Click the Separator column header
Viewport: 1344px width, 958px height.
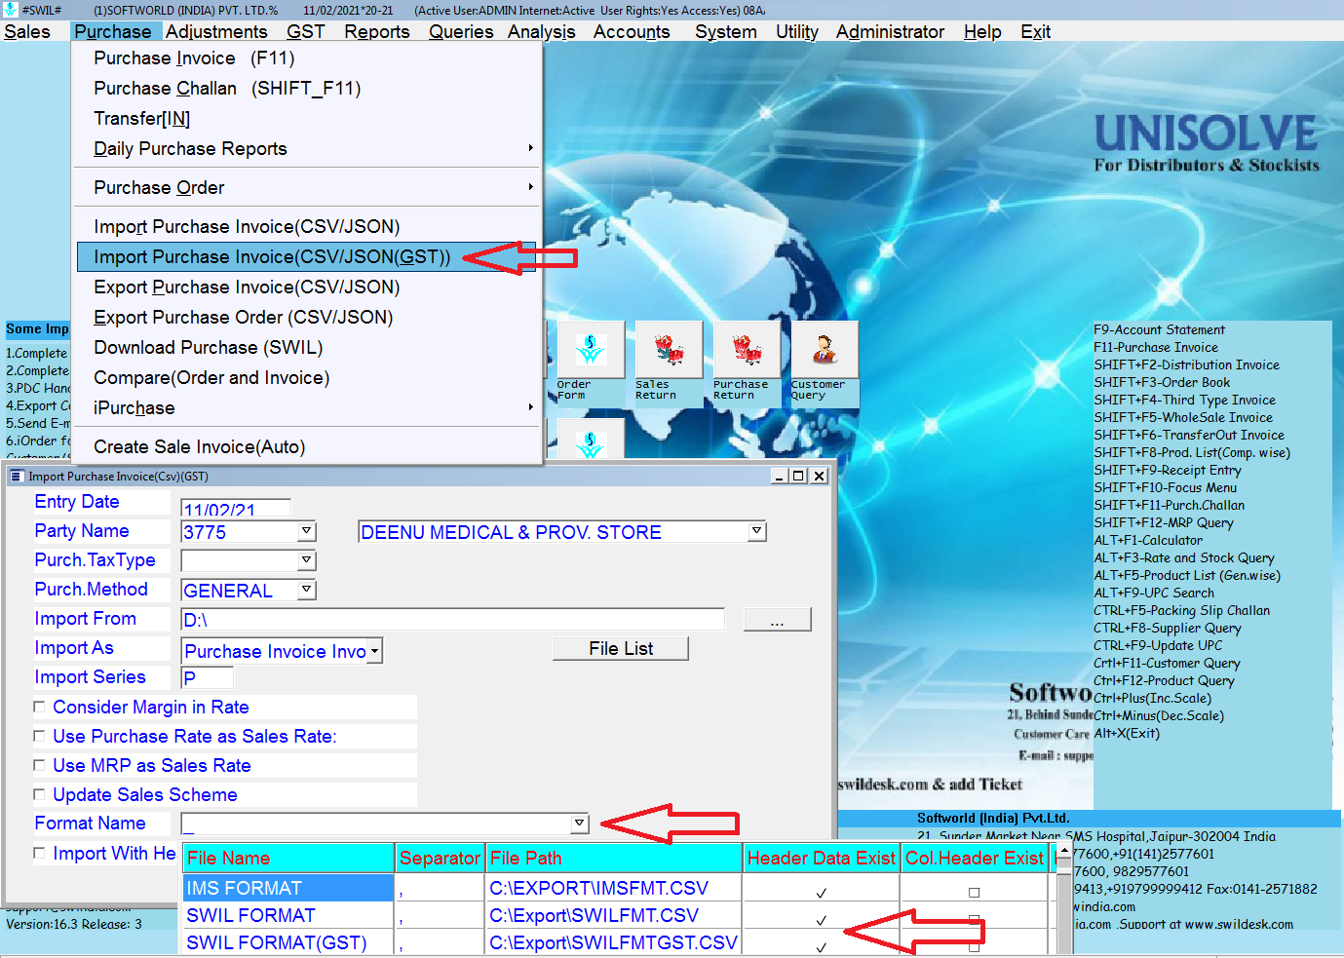click(440, 859)
